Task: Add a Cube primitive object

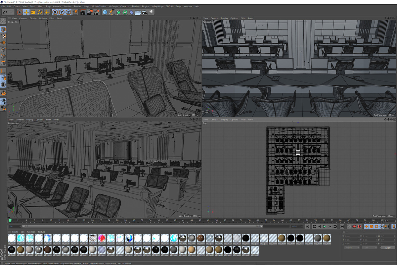Action: (105, 12)
